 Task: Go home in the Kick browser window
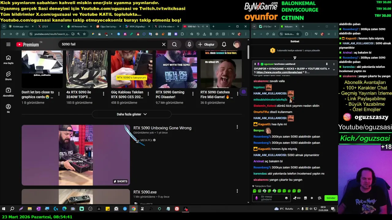pos(274,34)
